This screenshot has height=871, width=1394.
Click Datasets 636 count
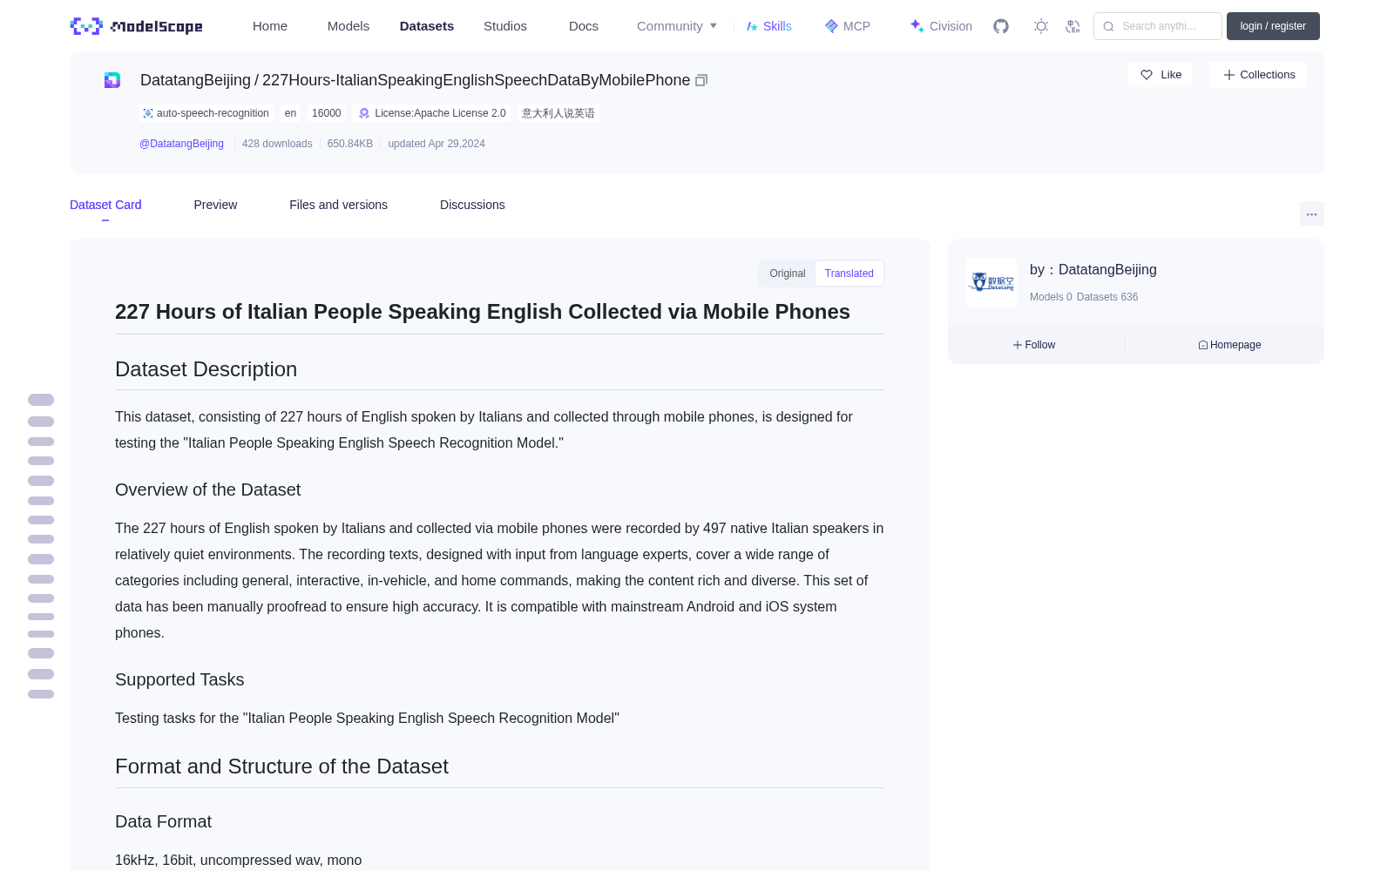coord(1107,297)
